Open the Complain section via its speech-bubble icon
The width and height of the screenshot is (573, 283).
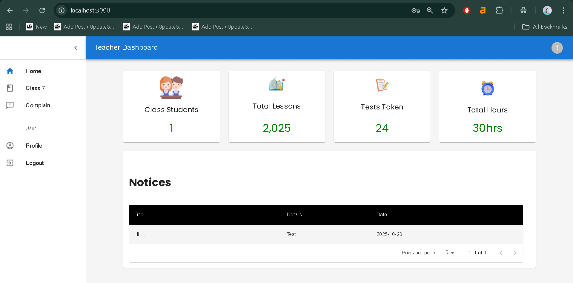click(x=10, y=105)
